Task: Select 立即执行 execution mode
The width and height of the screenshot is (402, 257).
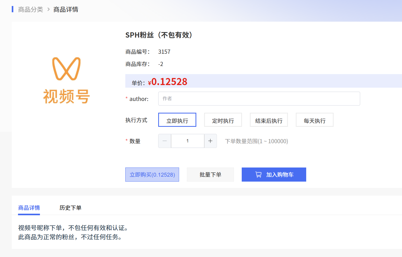Action: [x=177, y=120]
